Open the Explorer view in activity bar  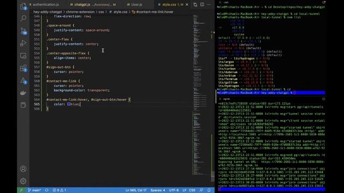pyautogui.click(x=23, y=6)
